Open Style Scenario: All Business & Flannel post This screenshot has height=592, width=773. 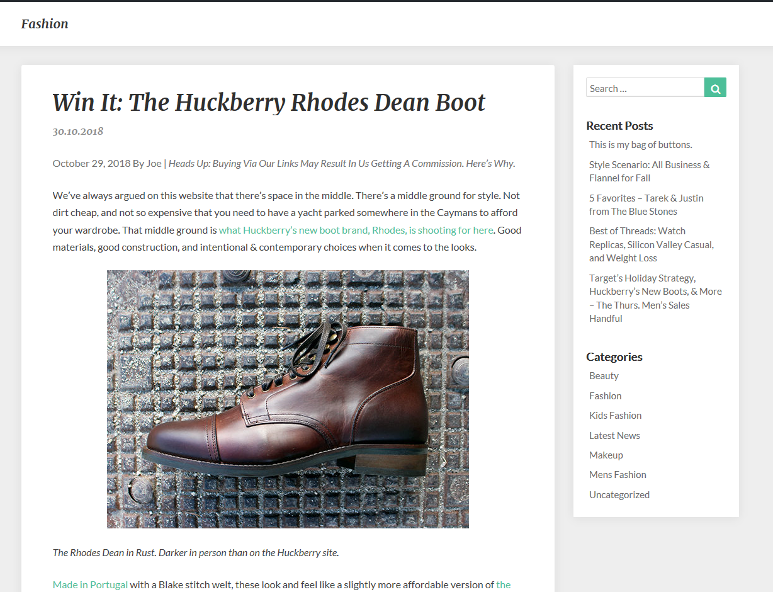coord(649,171)
